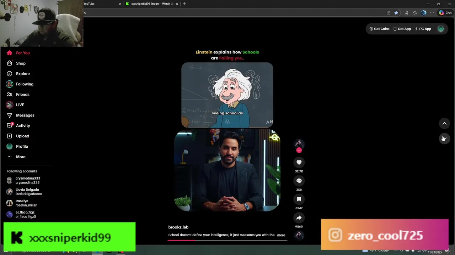Open the 49°F Cloudy weather widget
This screenshot has height=255, width=455.
coord(376,250)
